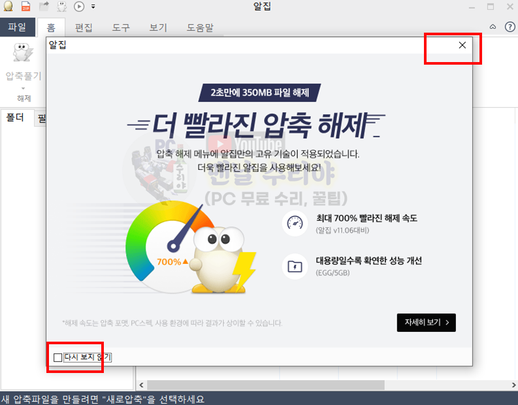Screen dimensions: 518x405
Task: Click the 2초만에 350MB 파일 해제 banner
Action: pyautogui.click(x=260, y=93)
